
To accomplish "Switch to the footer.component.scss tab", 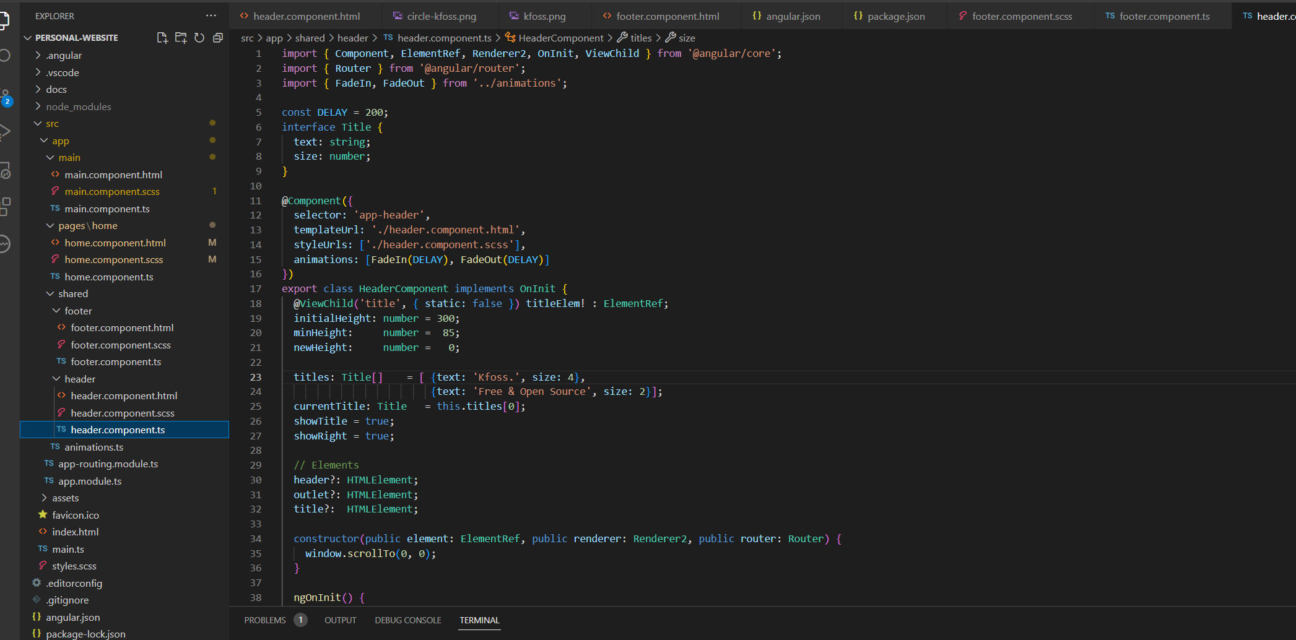I will (x=1022, y=16).
